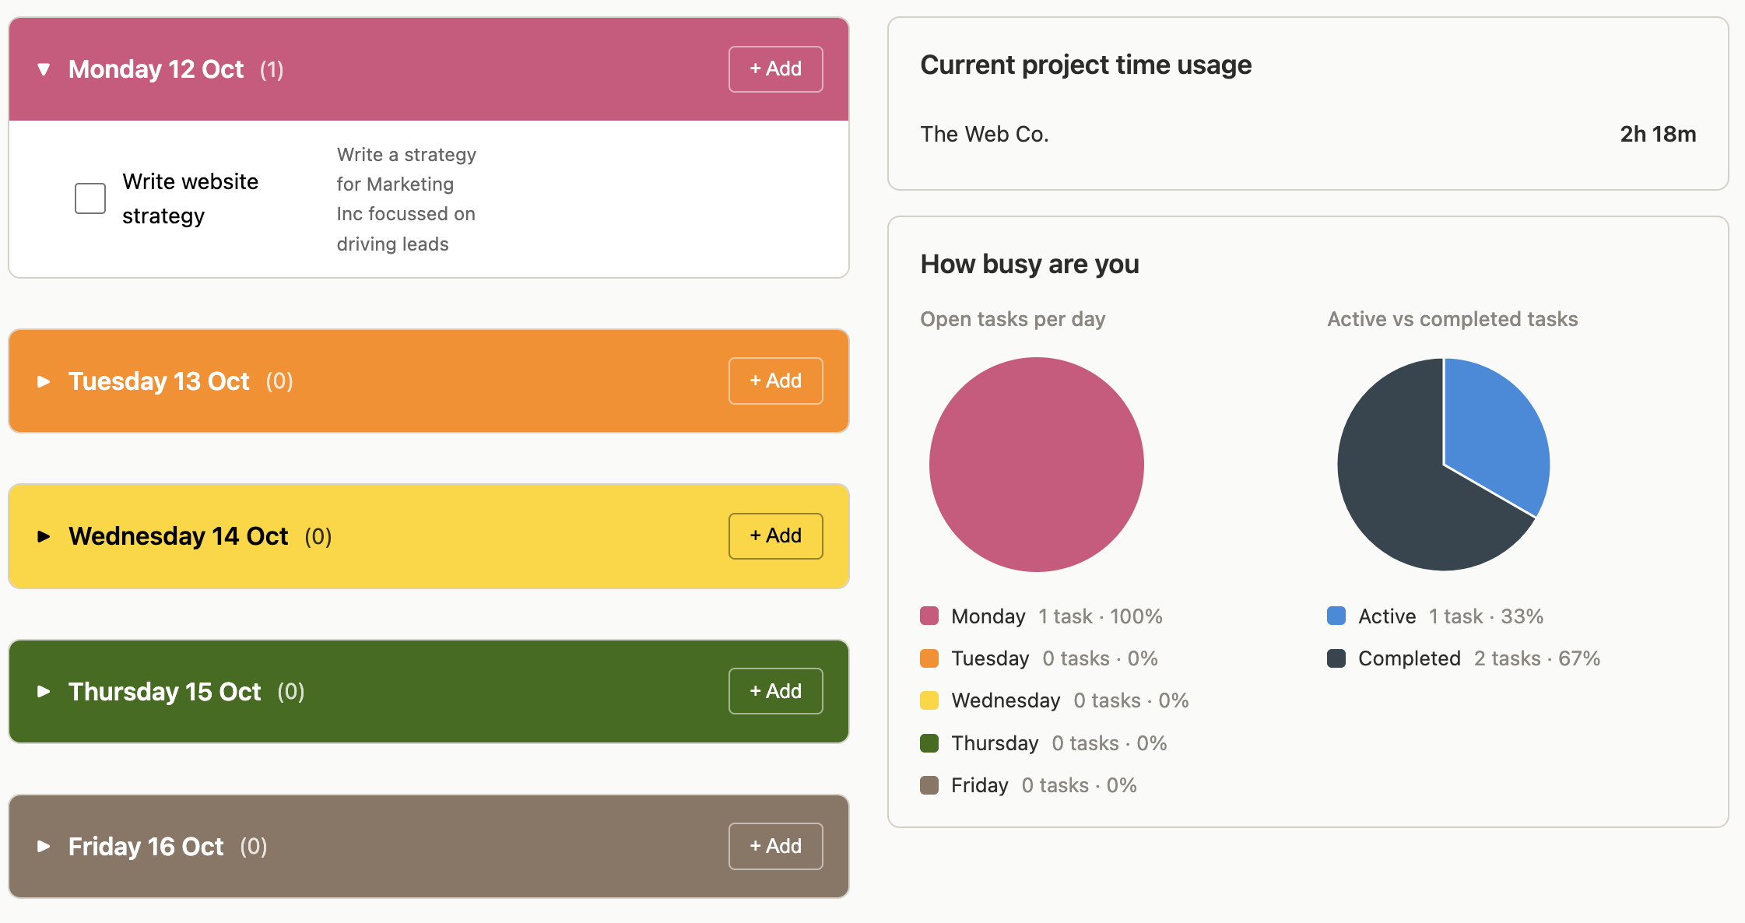Click 'Completed 2 tasks · 67%' legend entry
This screenshot has width=1745, height=923.
tap(1464, 658)
